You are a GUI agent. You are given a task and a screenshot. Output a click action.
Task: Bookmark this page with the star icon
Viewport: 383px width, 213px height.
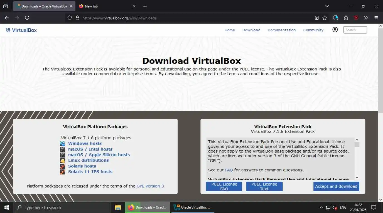point(325,18)
